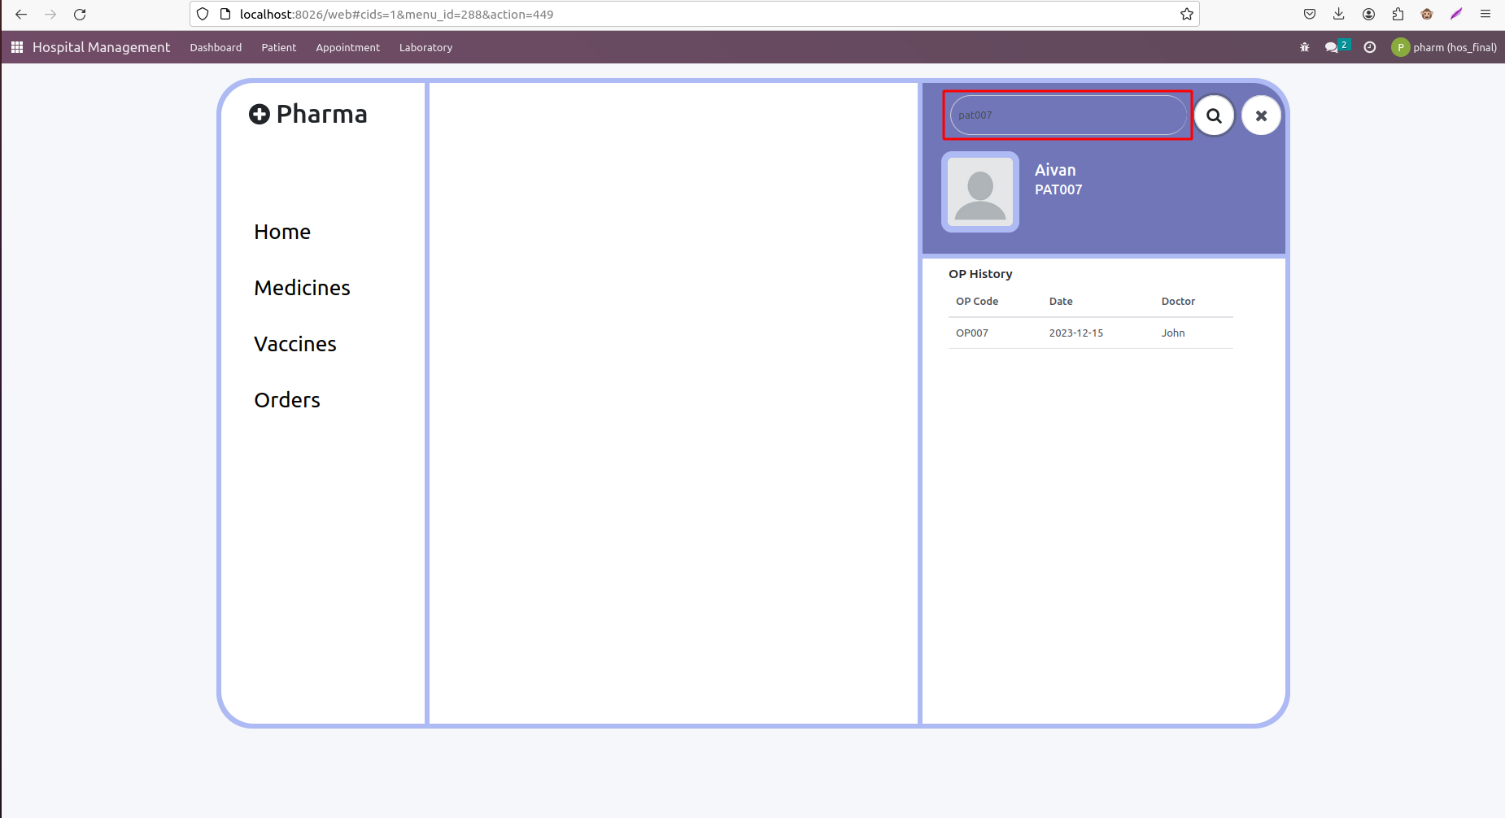The image size is (1505, 818).
Task: Click the OP History heading
Action: click(980, 274)
